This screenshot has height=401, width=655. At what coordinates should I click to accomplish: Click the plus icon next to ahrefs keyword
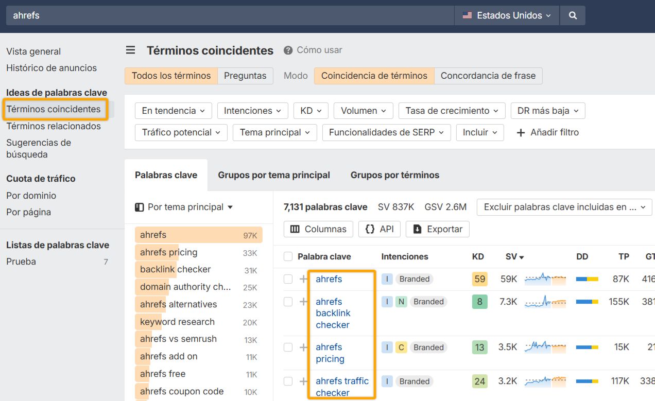click(x=303, y=278)
